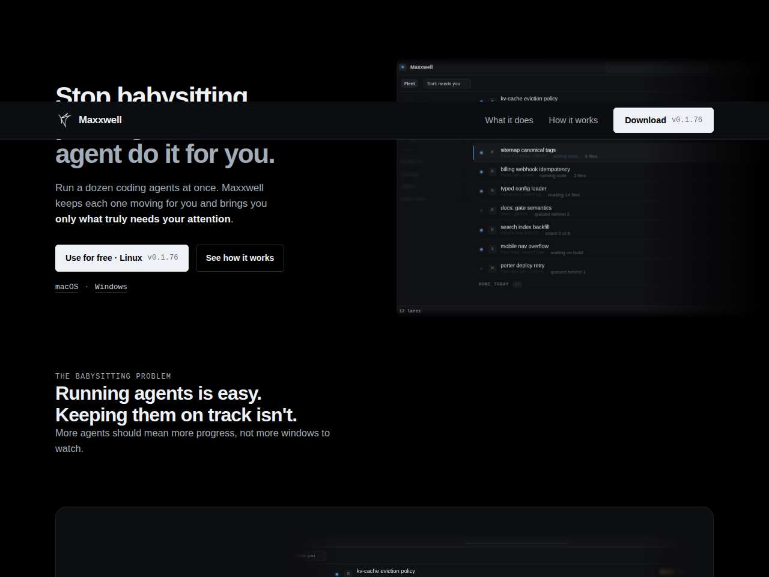Click the blue status dot beside sitemap canonical tags
The image size is (769, 577).
[481, 153]
